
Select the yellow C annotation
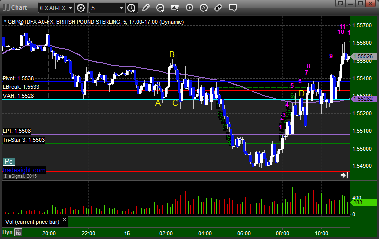175,103
